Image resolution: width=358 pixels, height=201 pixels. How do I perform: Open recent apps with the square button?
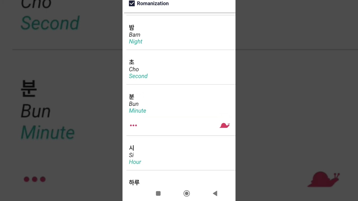tap(158, 193)
